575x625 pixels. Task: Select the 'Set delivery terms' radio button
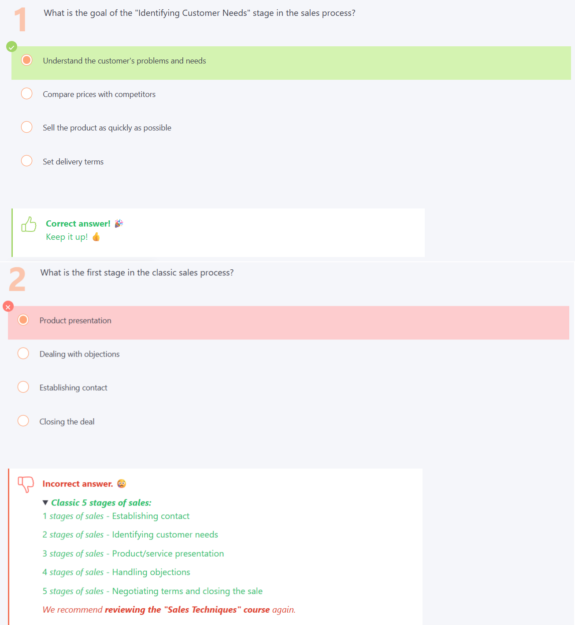pos(27,161)
